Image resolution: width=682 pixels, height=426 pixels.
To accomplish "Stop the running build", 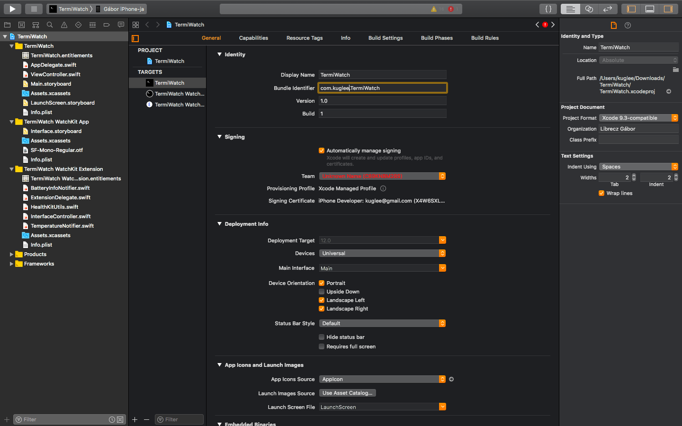I will (x=34, y=9).
